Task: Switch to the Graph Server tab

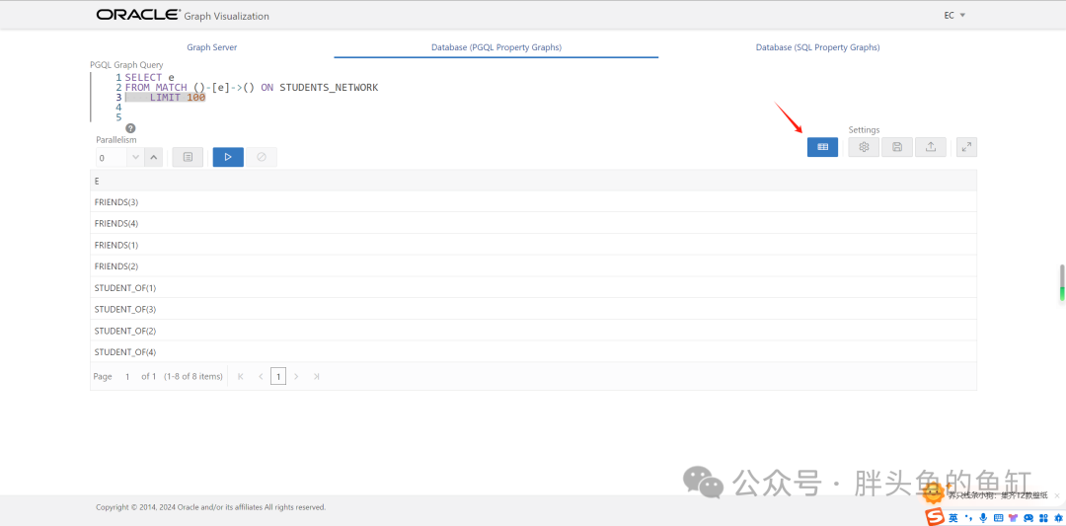Action: (212, 47)
